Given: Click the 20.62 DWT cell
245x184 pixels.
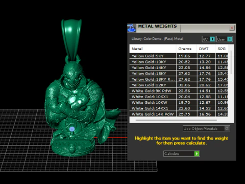Looking at the screenshot, I should (x=206, y=85).
